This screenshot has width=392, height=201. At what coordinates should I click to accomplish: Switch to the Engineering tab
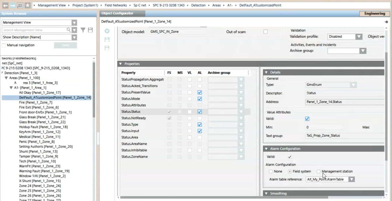point(375,14)
